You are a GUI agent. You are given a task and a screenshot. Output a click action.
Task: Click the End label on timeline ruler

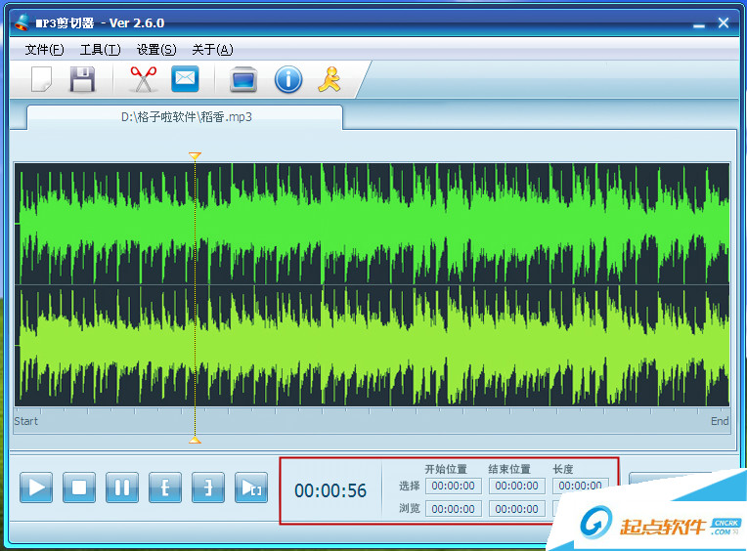[720, 421]
